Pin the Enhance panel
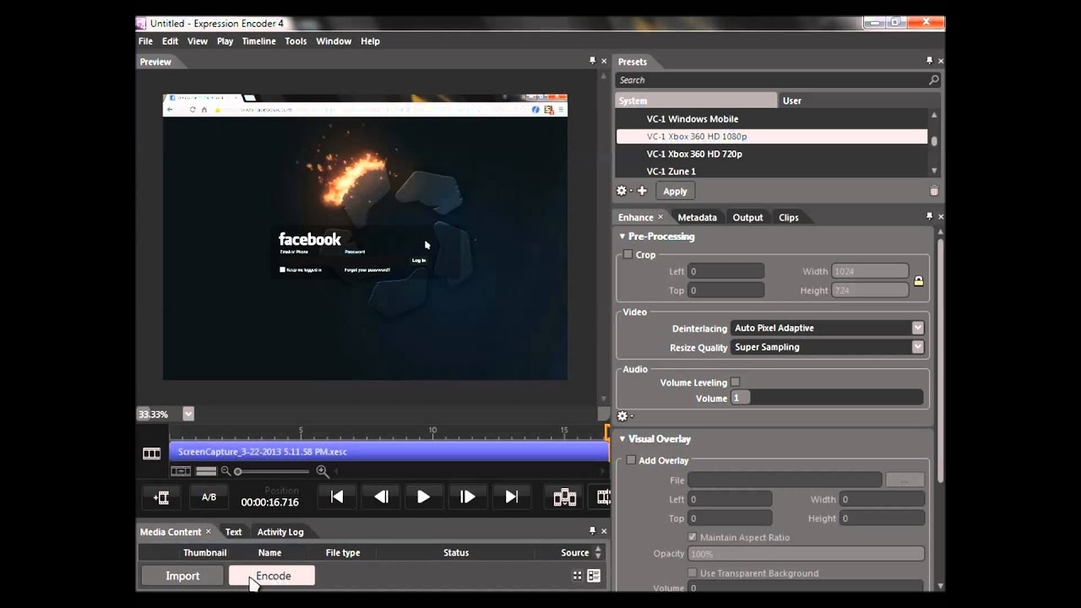 click(929, 216)
